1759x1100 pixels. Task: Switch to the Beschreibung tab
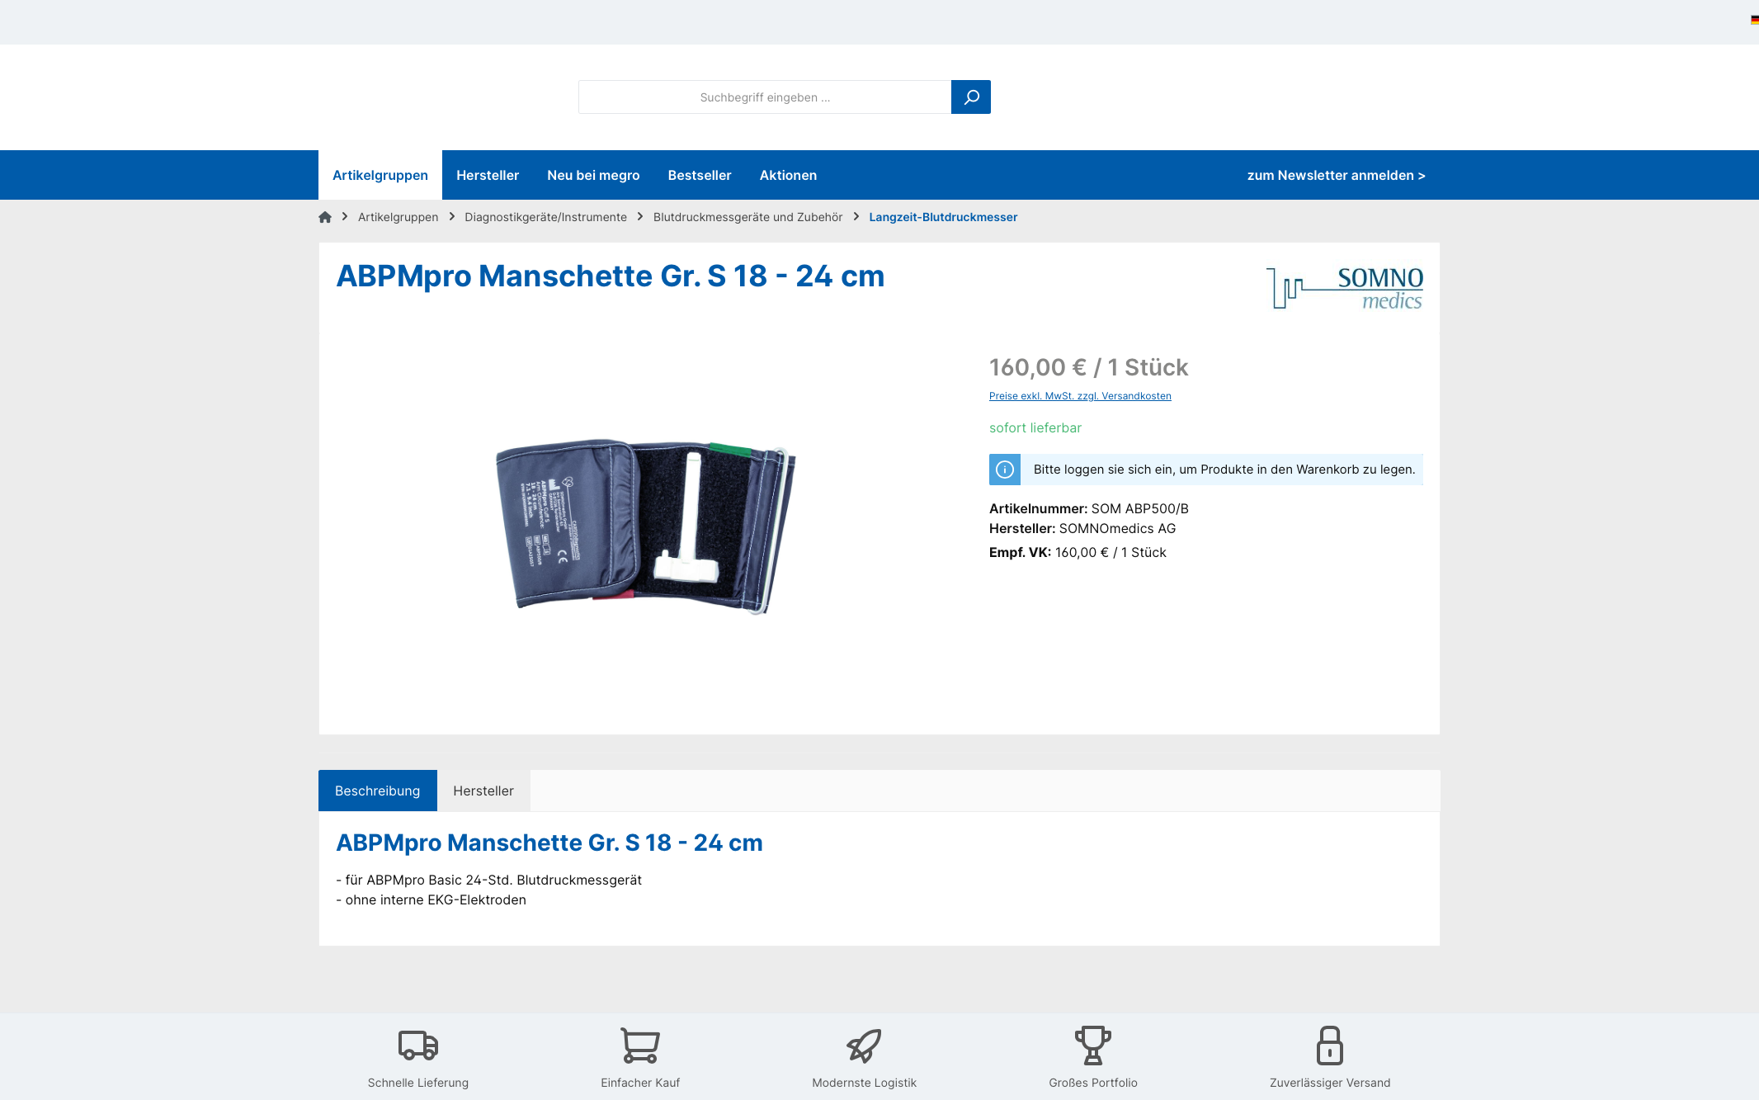click(x=378, y=791)
